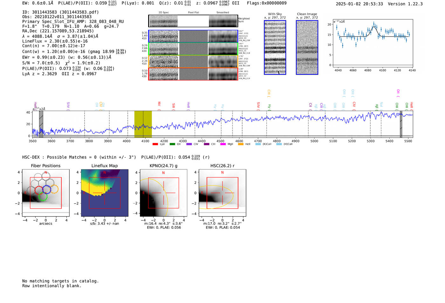Click the hatched gray region near 5460

click(401, 124)
